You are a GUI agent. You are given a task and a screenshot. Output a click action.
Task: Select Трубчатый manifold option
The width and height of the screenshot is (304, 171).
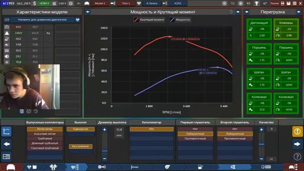pyautogui.click(x=45, y=138)
